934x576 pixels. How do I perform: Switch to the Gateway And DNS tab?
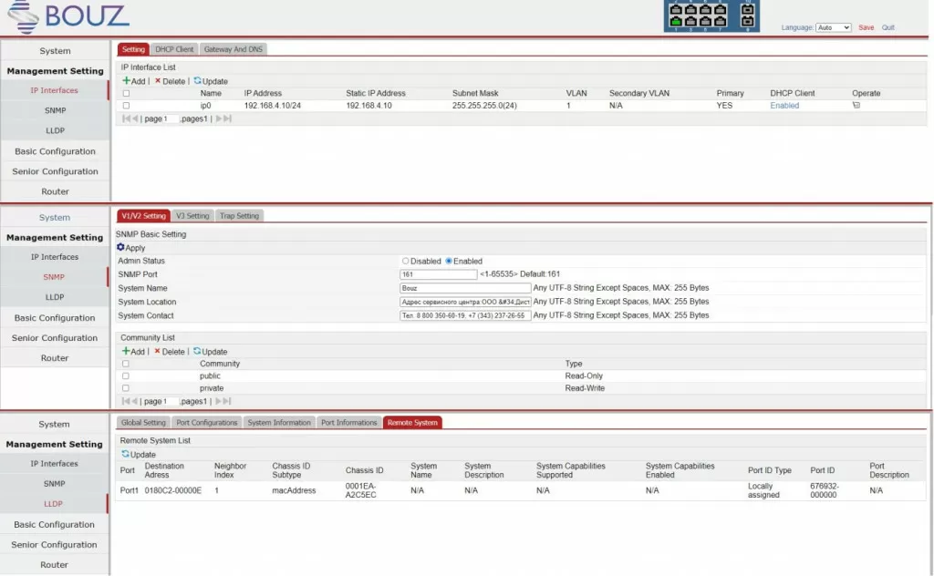tap(233, 49)
